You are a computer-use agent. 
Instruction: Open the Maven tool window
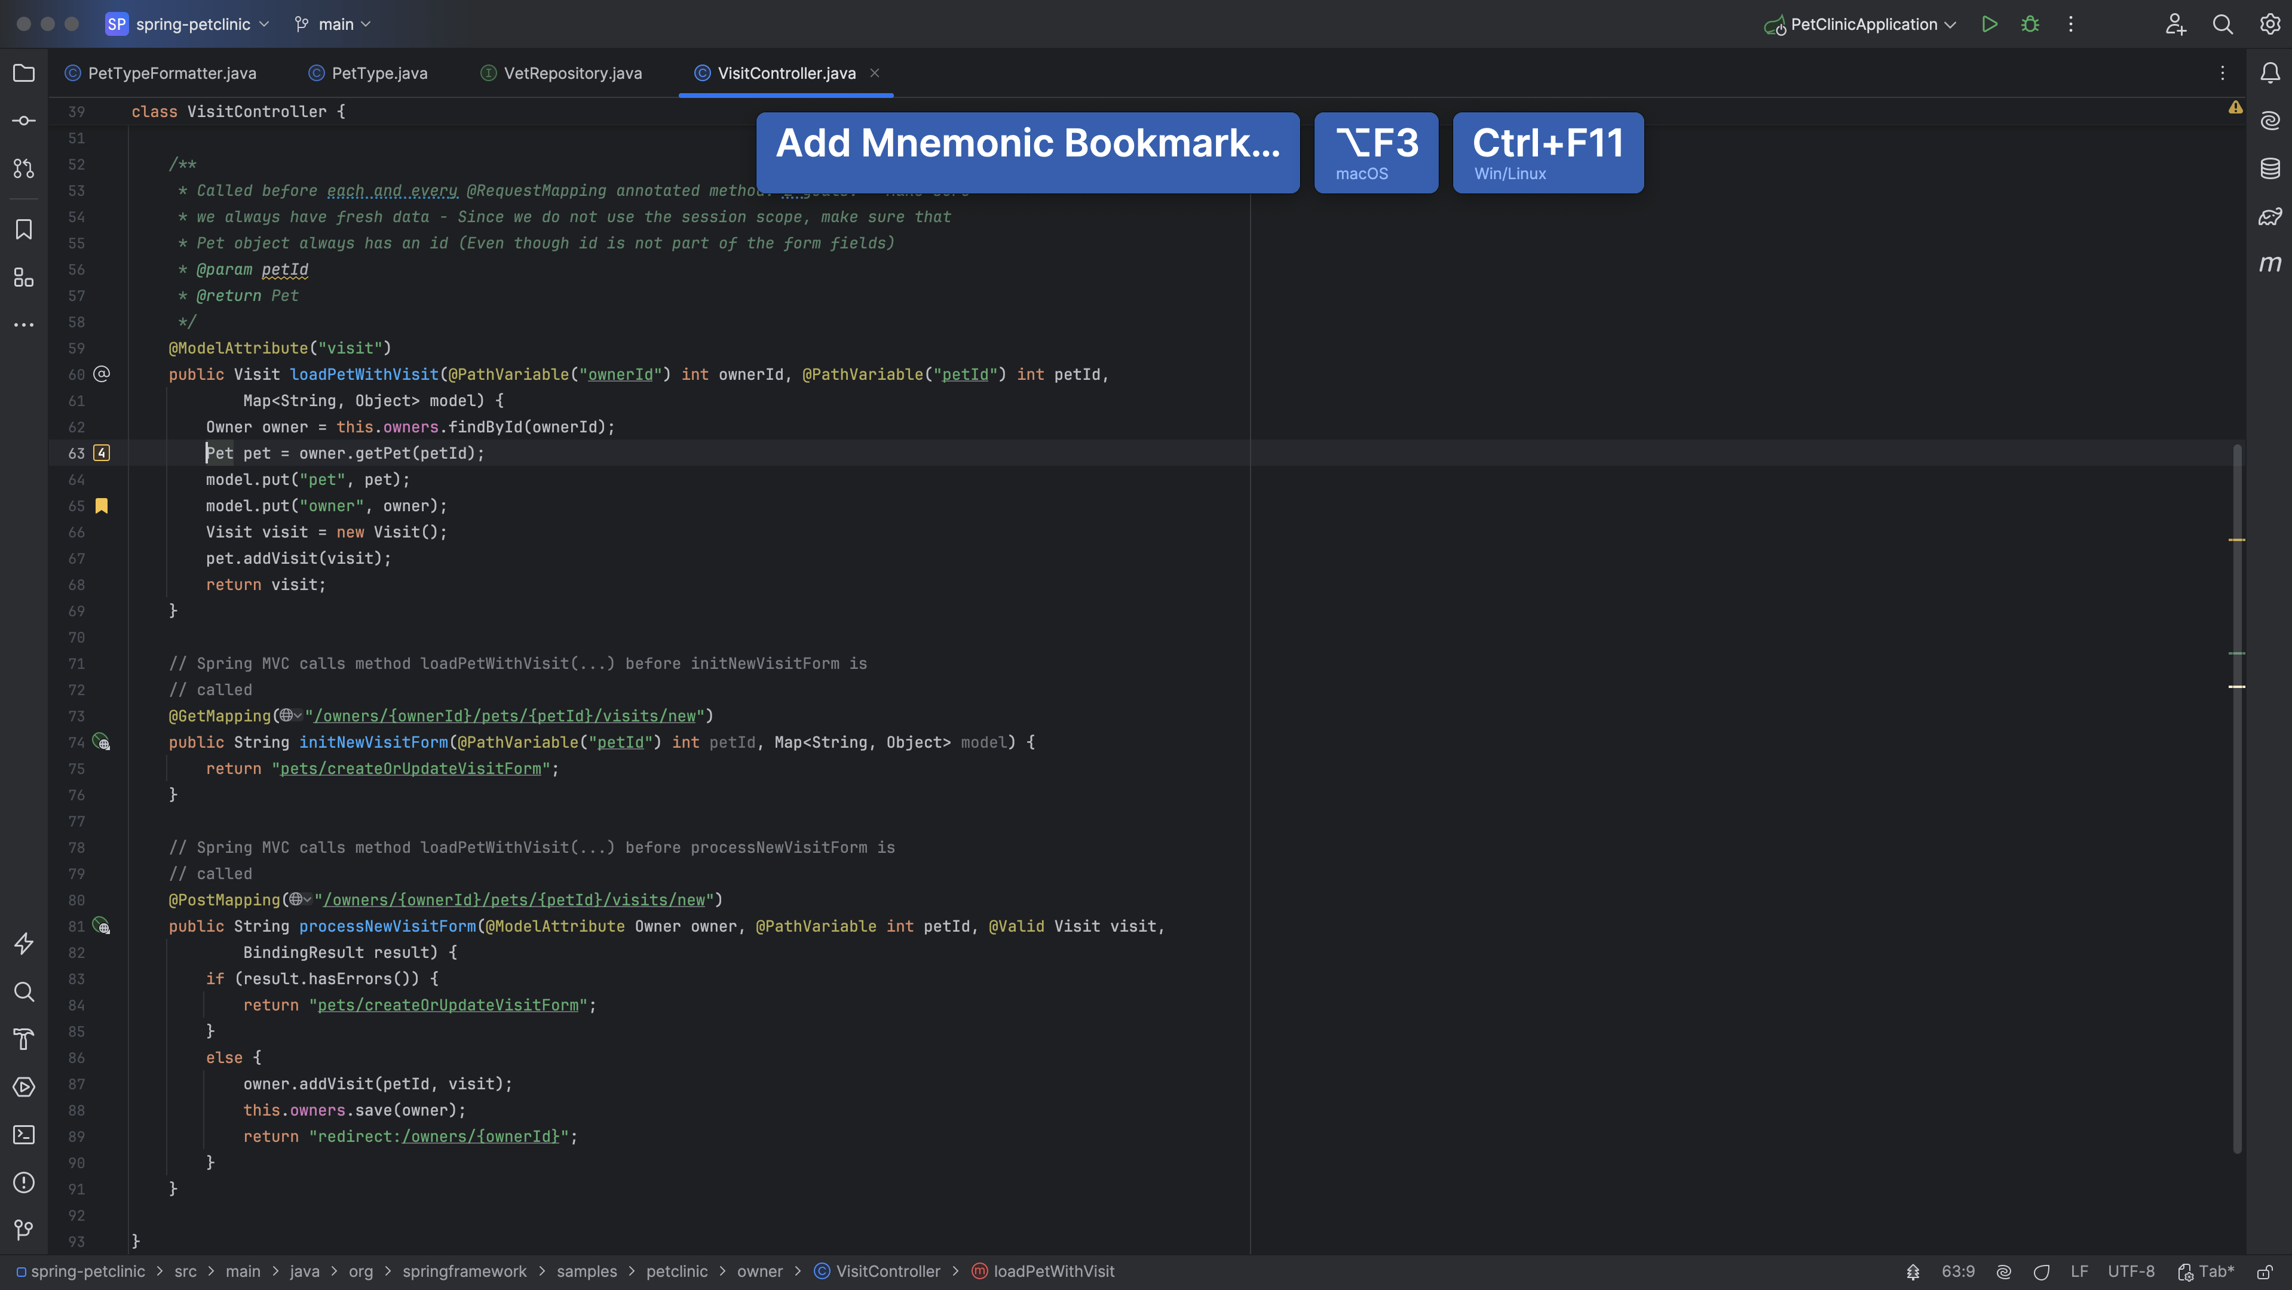[x=2270, y=264]
